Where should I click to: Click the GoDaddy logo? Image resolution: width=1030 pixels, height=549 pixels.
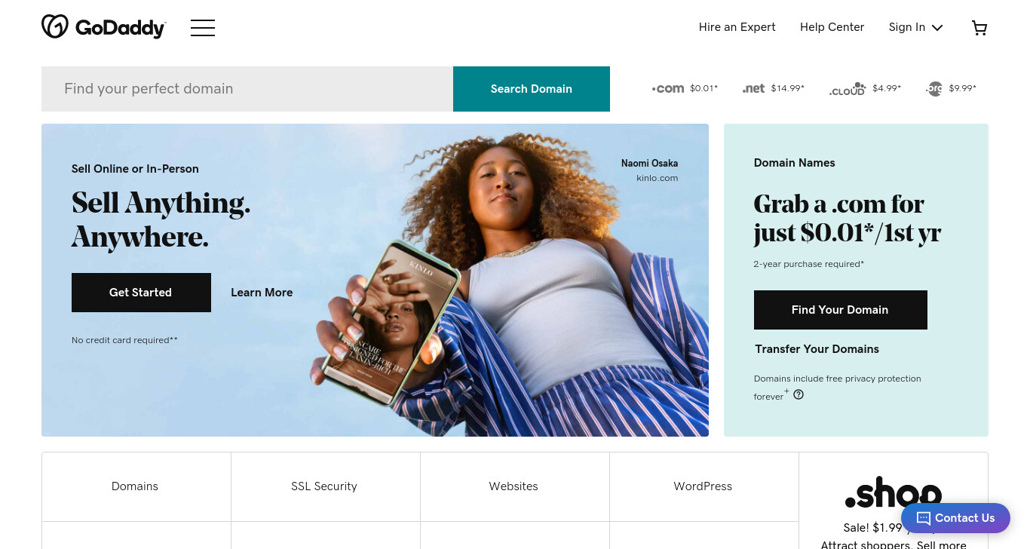(x=103, y=27)
